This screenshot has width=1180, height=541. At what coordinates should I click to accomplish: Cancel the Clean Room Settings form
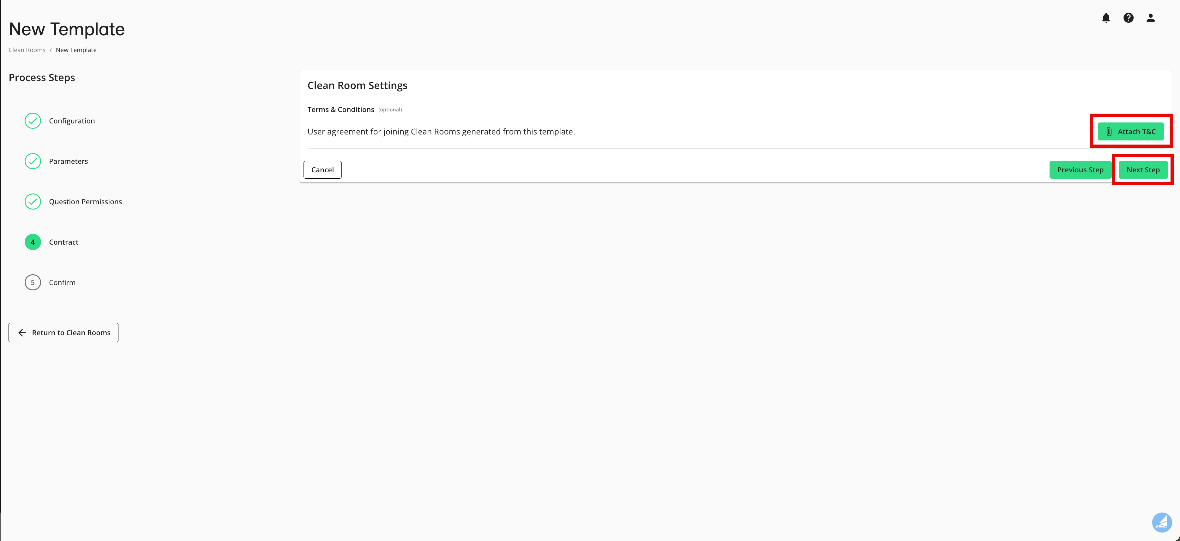[x=322, y=169]
